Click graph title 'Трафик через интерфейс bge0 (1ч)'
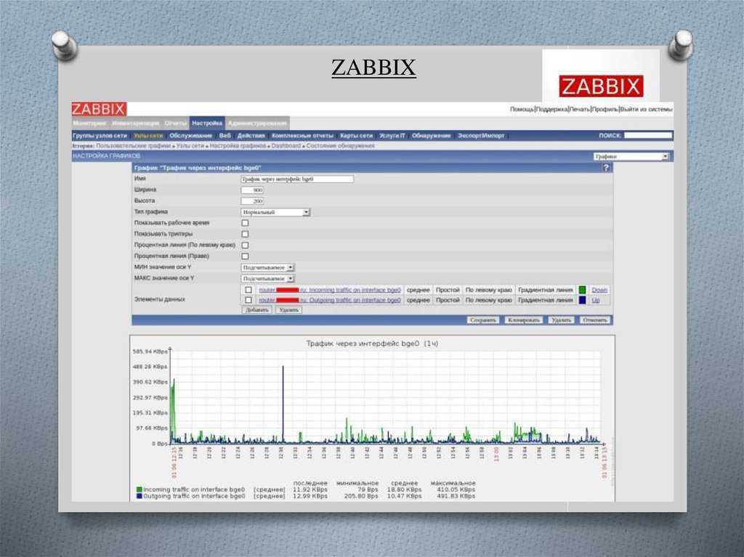 (372, 343)
